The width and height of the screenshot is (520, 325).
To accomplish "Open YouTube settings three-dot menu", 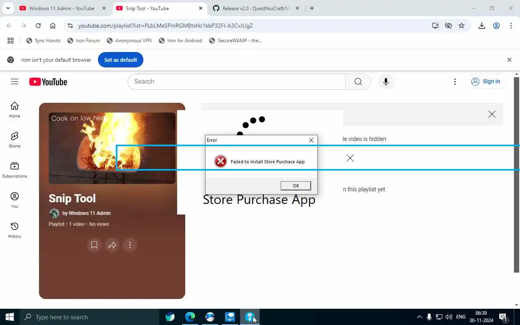I will tap(455, 82).
